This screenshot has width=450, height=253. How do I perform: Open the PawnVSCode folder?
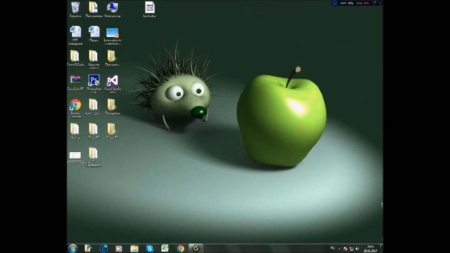(75, 58)
